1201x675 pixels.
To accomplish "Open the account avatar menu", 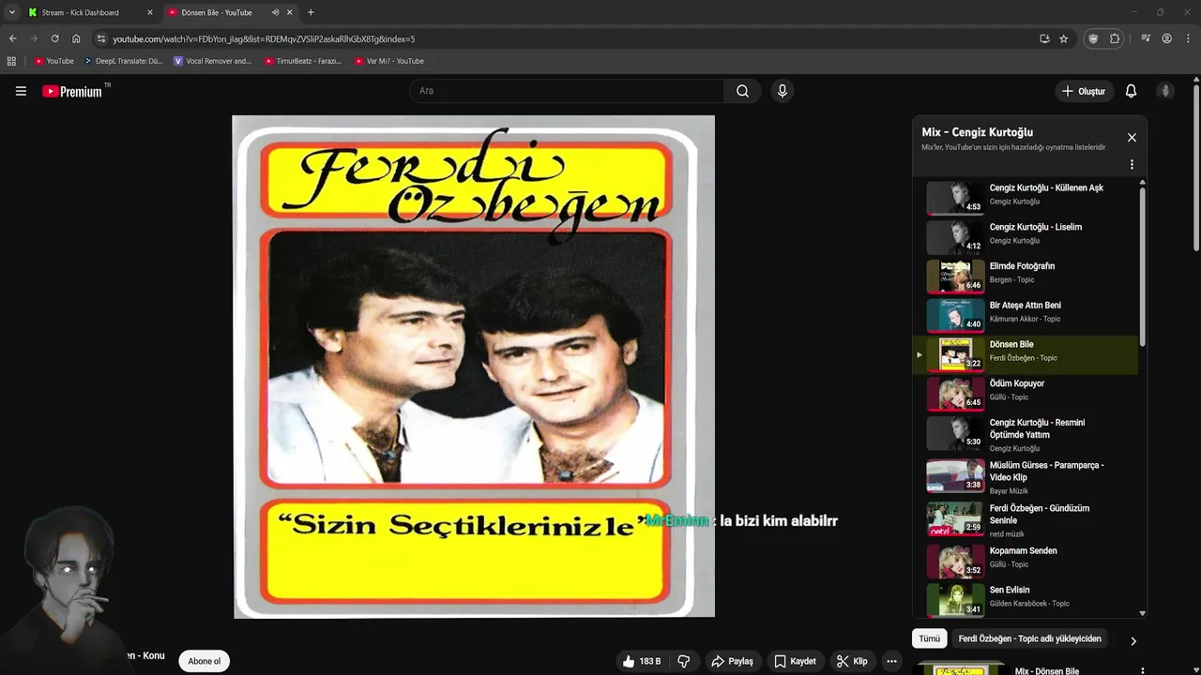I will (x=1165, y=91).
